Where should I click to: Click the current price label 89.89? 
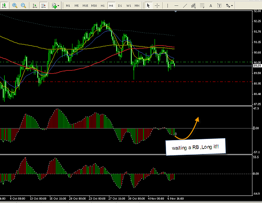coord(257,66)
